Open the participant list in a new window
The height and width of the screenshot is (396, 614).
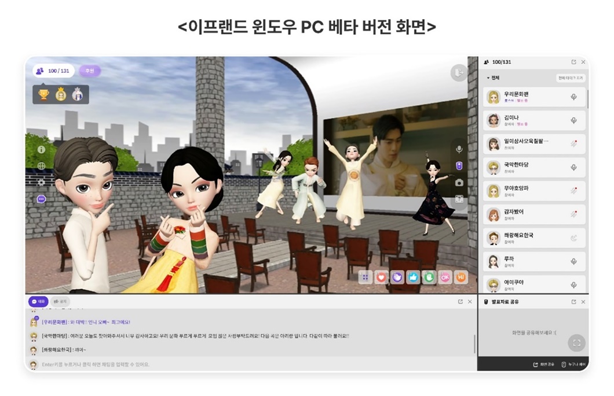coord(573,61)
